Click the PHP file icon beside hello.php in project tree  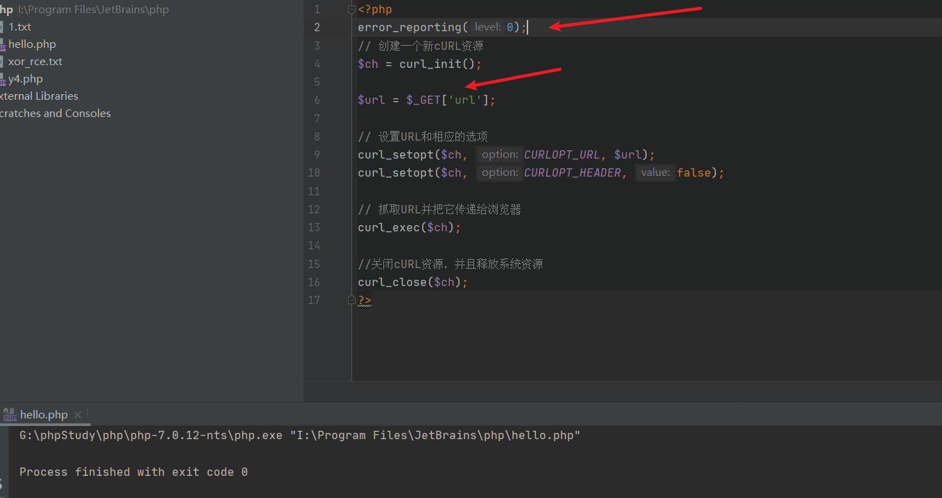click(x=3, y=44)
